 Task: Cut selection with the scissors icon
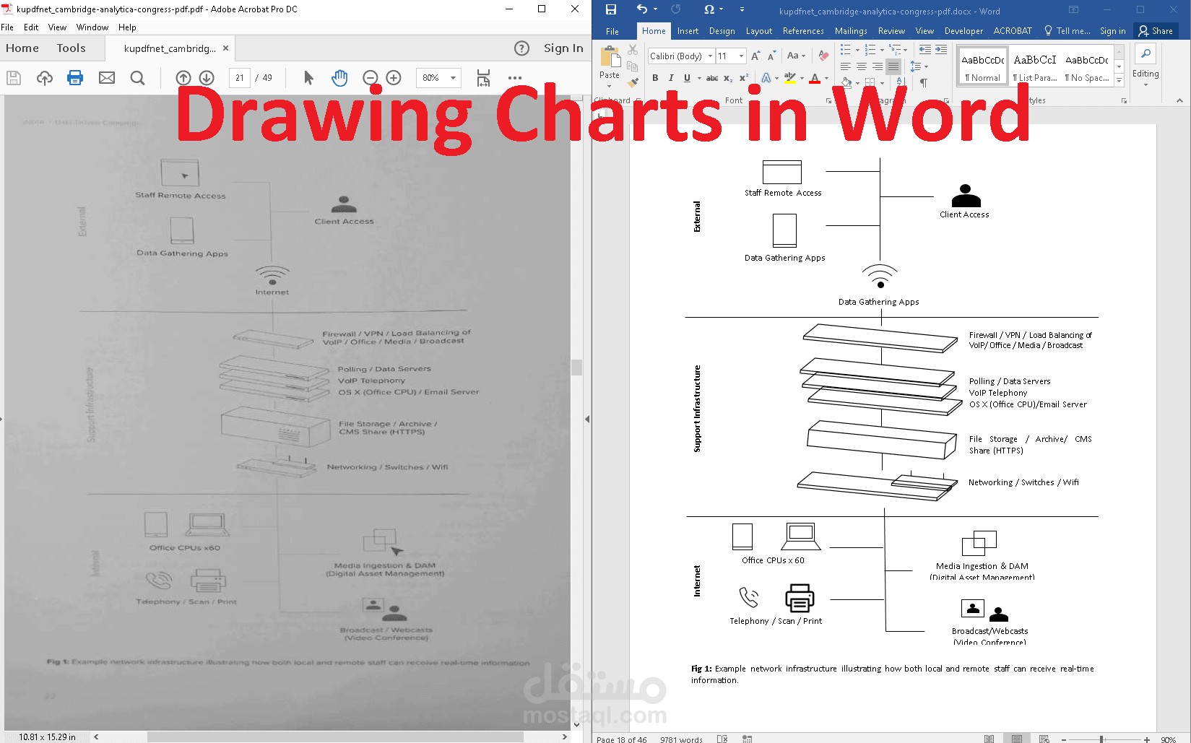click(x=633, y=50)
